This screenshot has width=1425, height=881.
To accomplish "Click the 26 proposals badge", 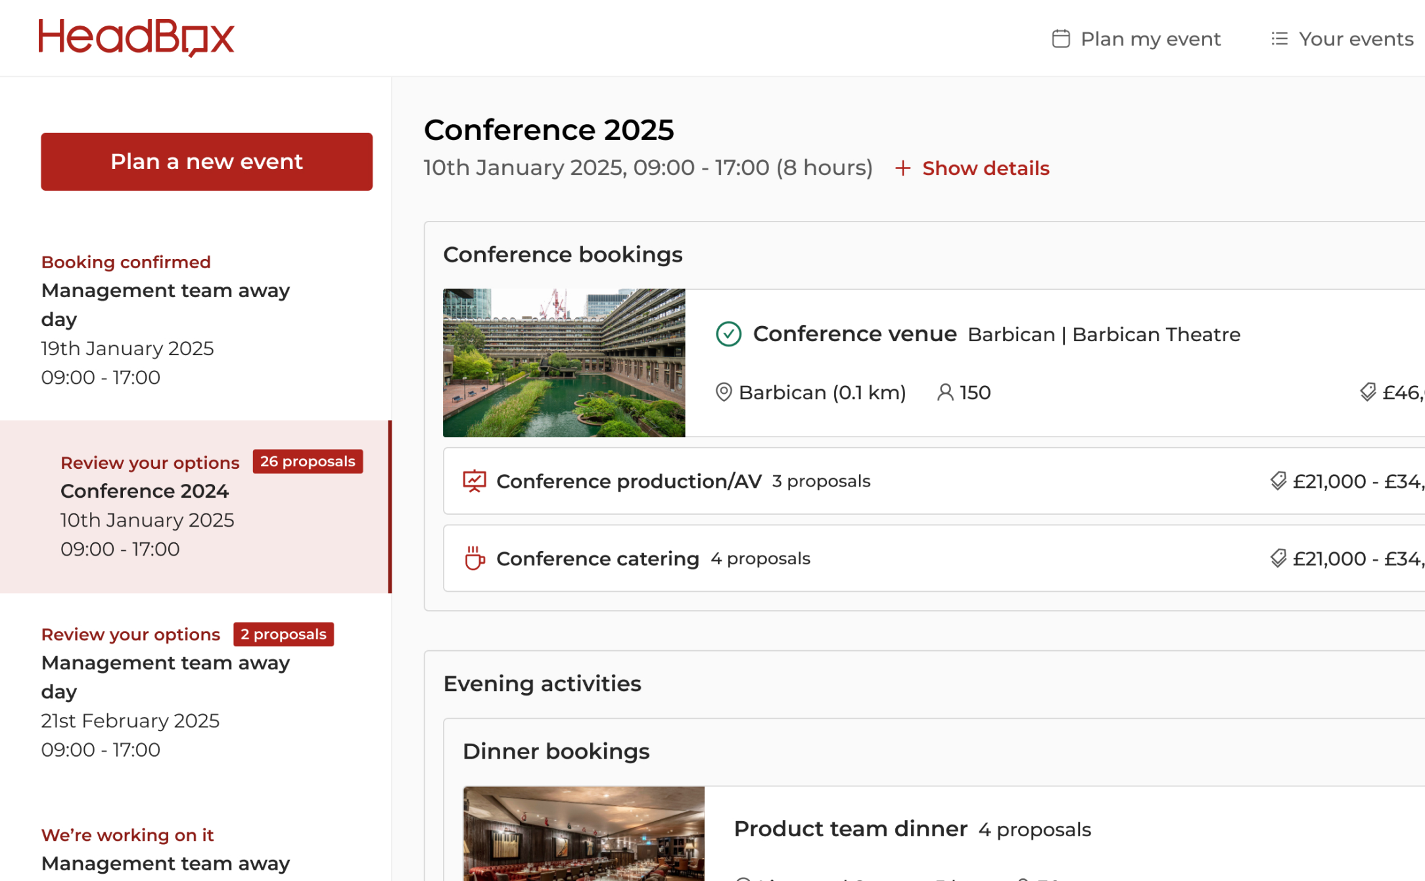I will pyautogui.click(x=308, y=462).
